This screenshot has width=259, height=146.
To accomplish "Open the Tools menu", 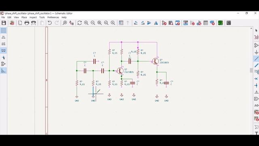I will [x=42, y=17].
